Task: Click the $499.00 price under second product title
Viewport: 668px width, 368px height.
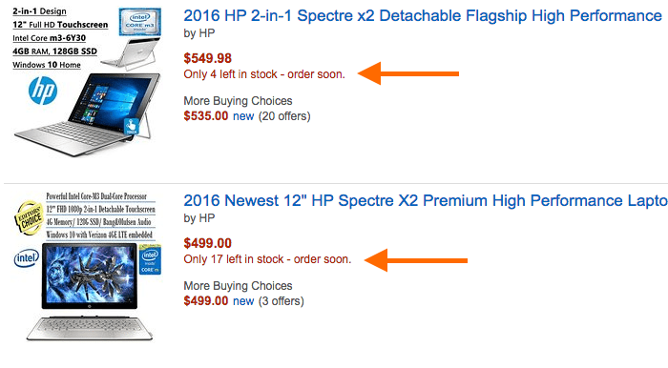Action: (x=207, y=243)
